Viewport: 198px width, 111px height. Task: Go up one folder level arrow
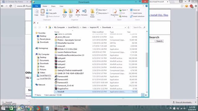click(46, 27)
